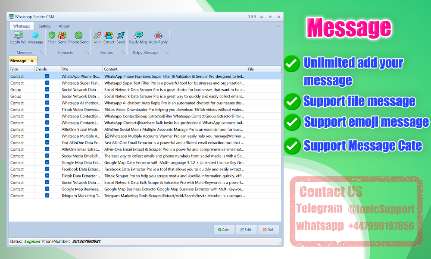Toggle Enable for Telegram Marketing T... row
Screen dimensions: 431x259
tap(47, 196)
